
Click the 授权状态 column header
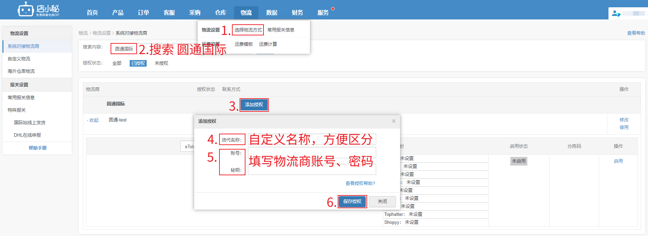(206, 89)
